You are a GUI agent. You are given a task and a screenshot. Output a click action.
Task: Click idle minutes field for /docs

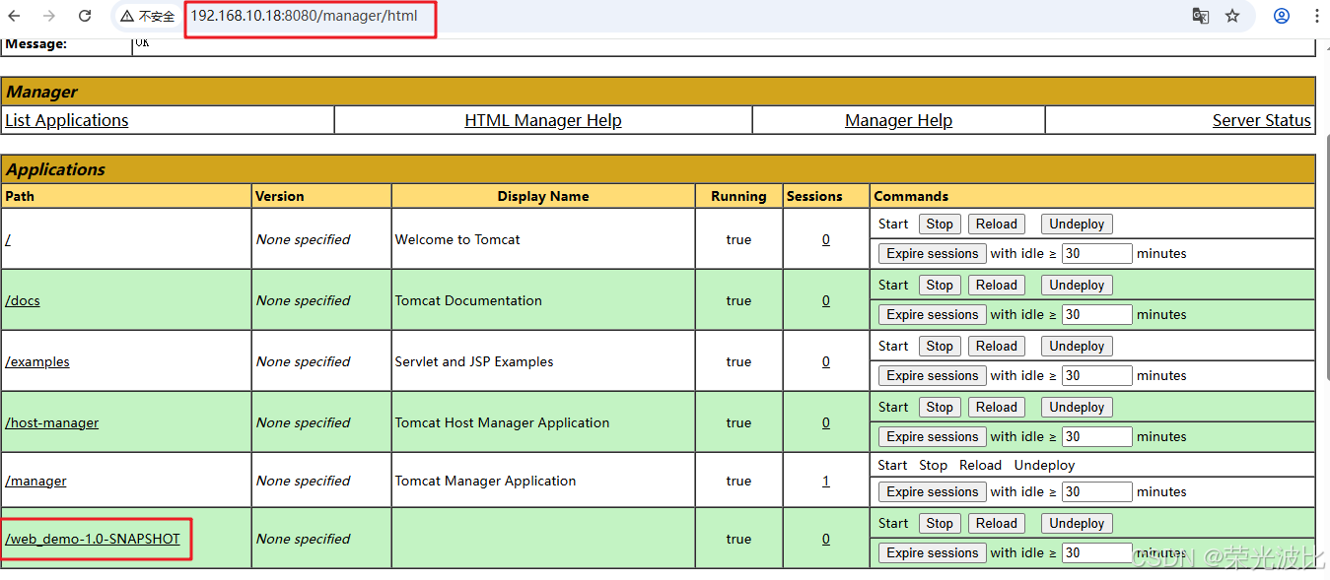[x=1097, y=314]
